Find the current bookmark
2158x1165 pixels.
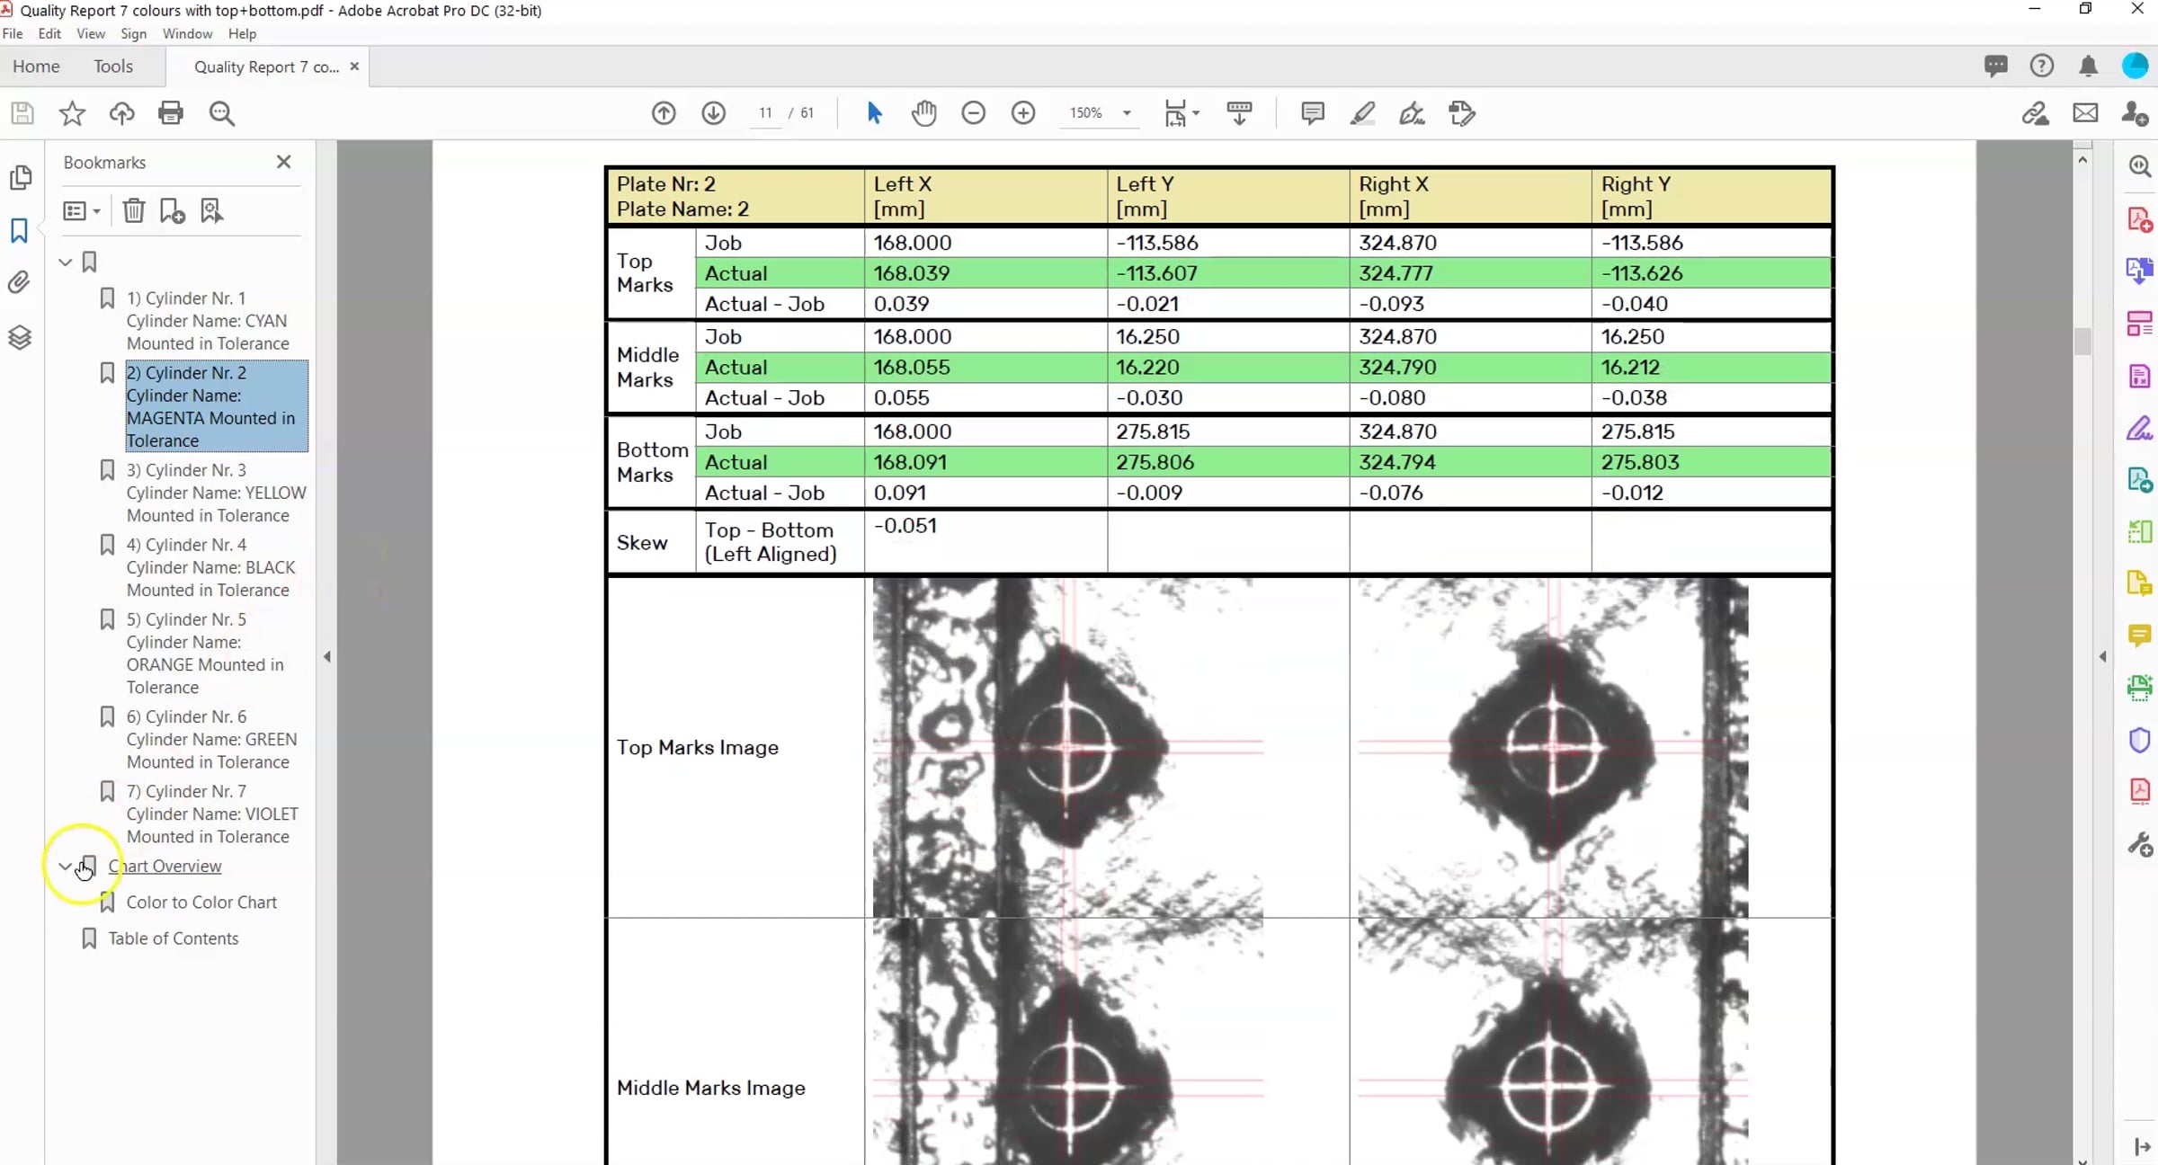coord(211,210)
